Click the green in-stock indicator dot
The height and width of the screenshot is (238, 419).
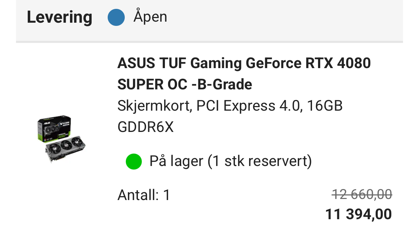tap(134, 161)
